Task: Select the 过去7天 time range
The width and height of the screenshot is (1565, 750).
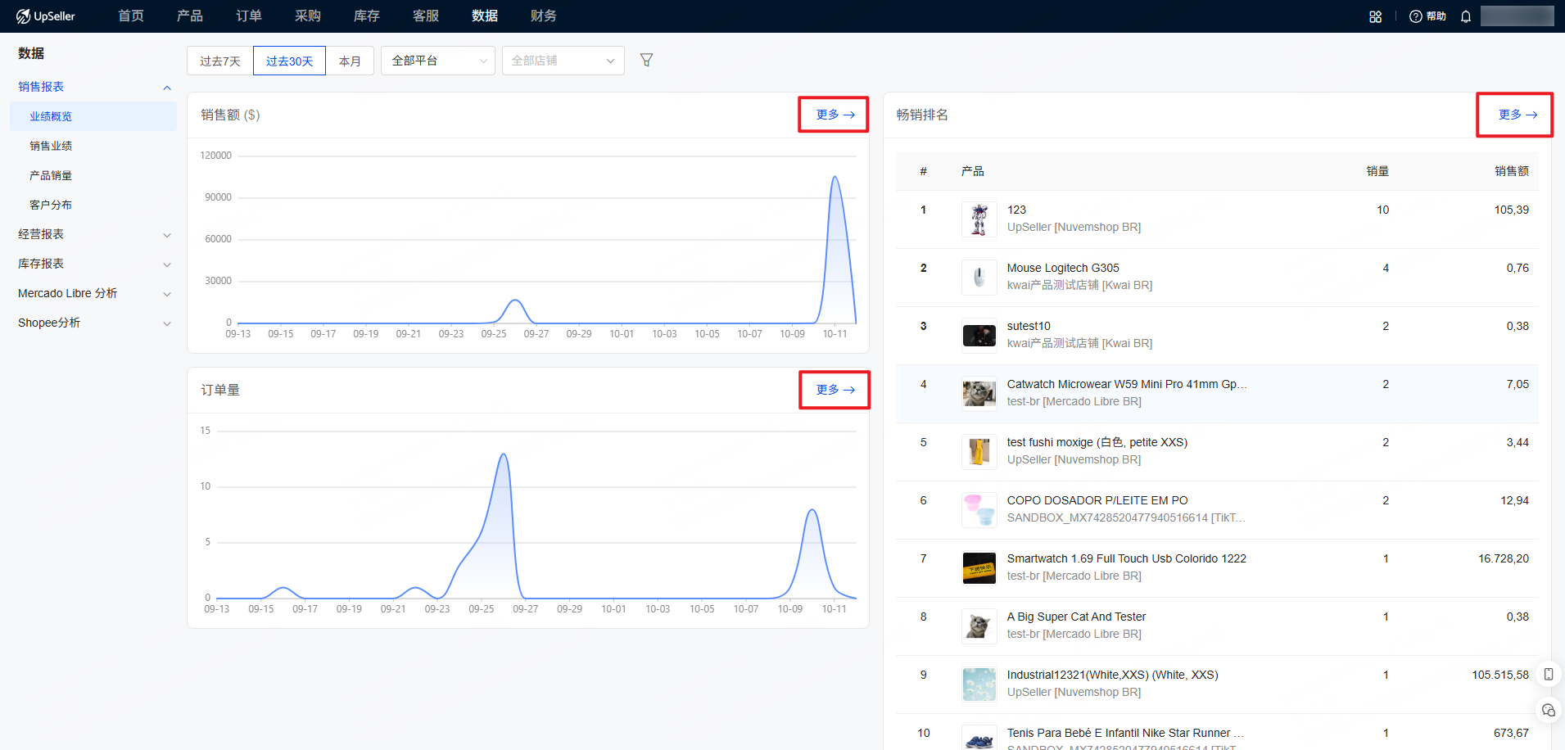Action: tap(220, 61)
